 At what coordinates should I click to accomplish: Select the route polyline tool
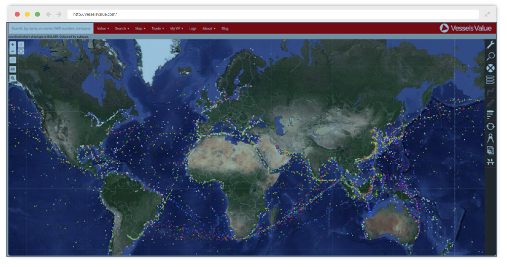coord(490,92)
